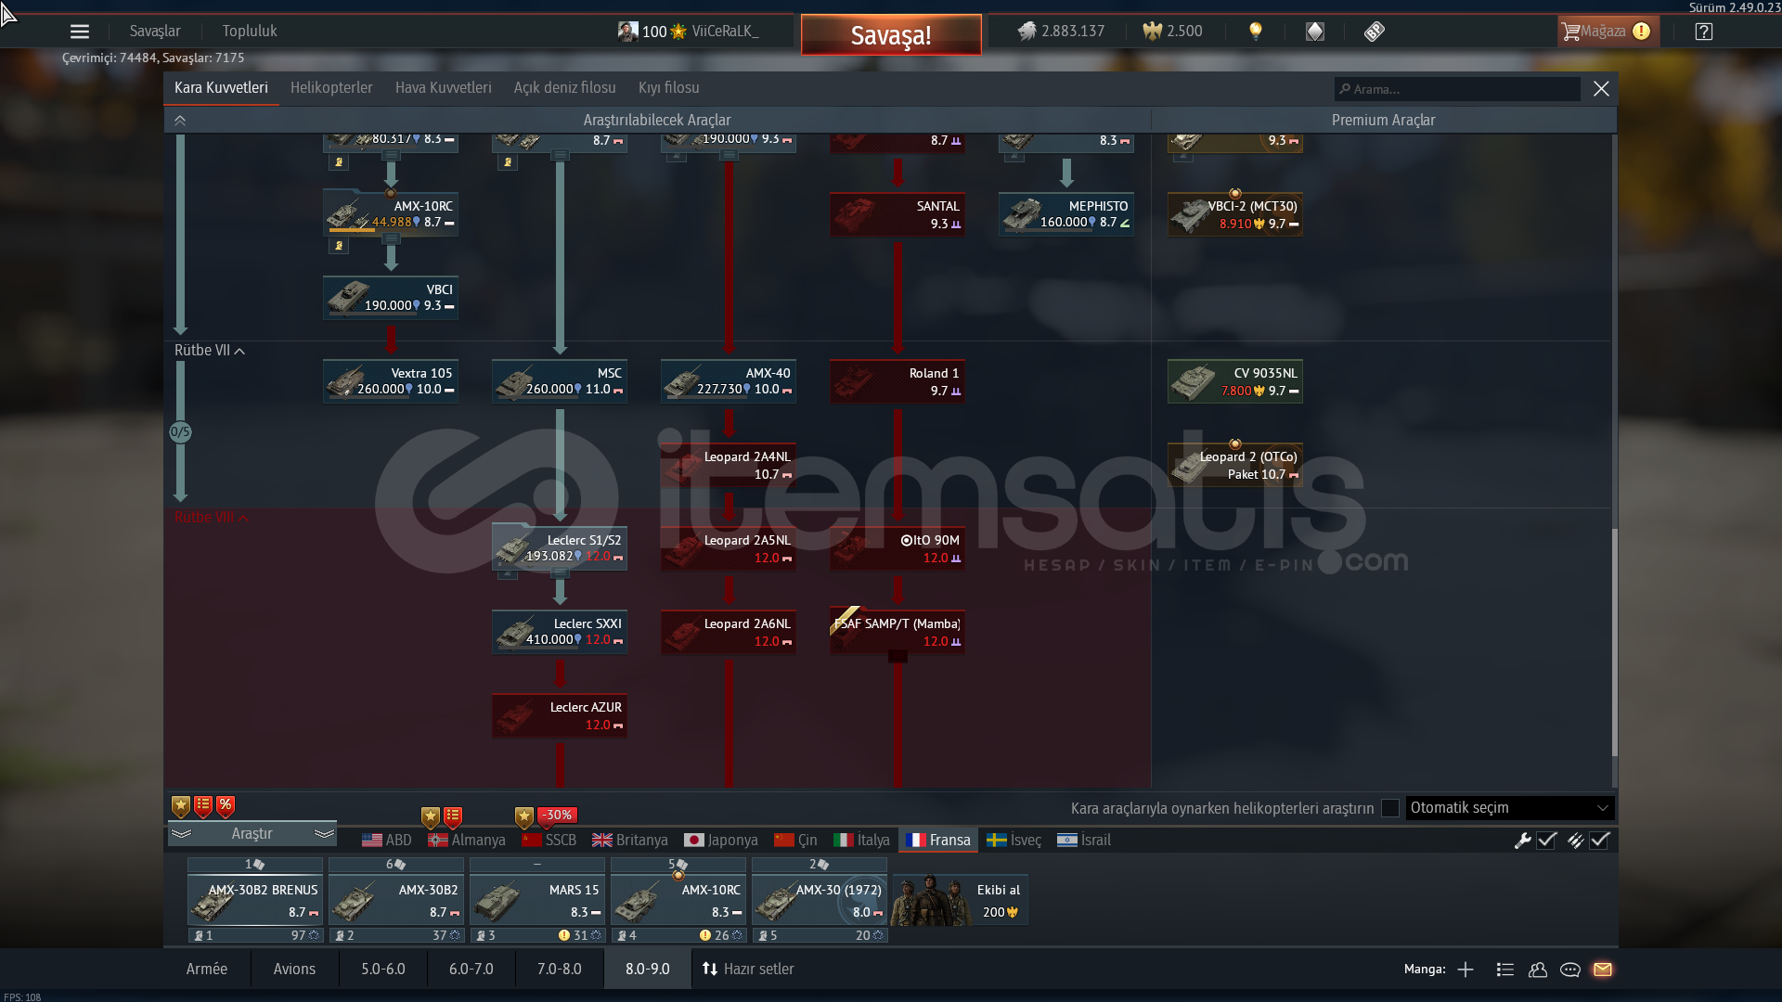Select the Leopard 2 (OTCo) pack vehicle
This screenshot has height=1002, width=1782.
tap(1235, 465)
